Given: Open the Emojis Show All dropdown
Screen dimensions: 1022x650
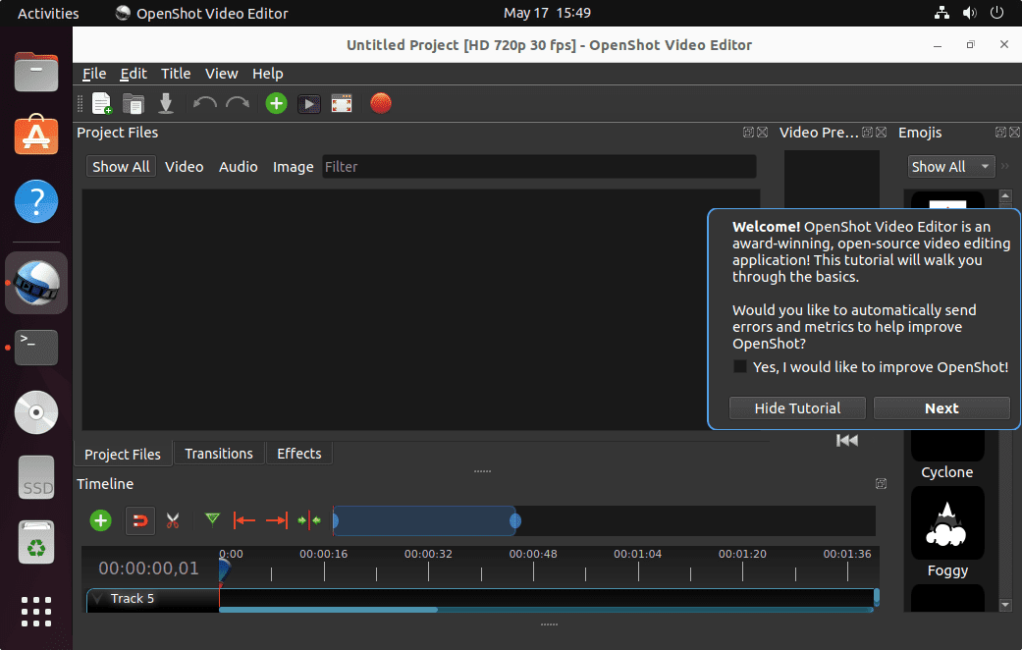Looking at the screenshot, I should pos(951,167).
